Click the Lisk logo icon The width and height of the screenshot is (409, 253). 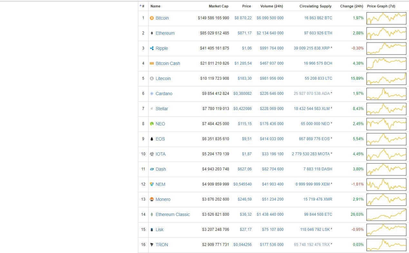(x=152, y=230)
